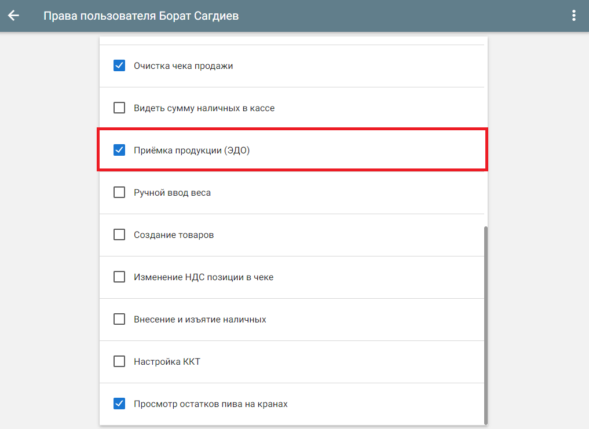The image size is (589, 429).
Task: Click the vertical scrollbar of permissions list
Action: [x=486, y=324]
